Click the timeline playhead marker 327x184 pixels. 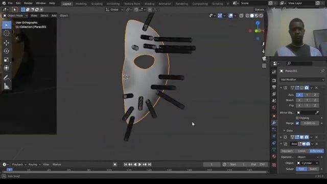[x=10, y=170]
